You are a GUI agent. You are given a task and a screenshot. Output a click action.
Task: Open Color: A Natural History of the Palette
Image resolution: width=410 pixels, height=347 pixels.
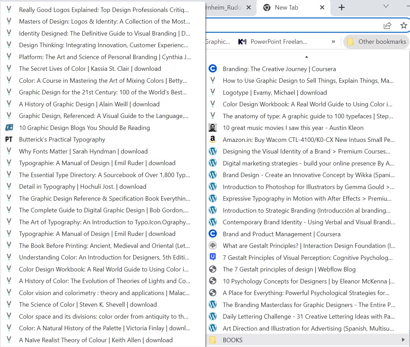click(x=102, y=328)
